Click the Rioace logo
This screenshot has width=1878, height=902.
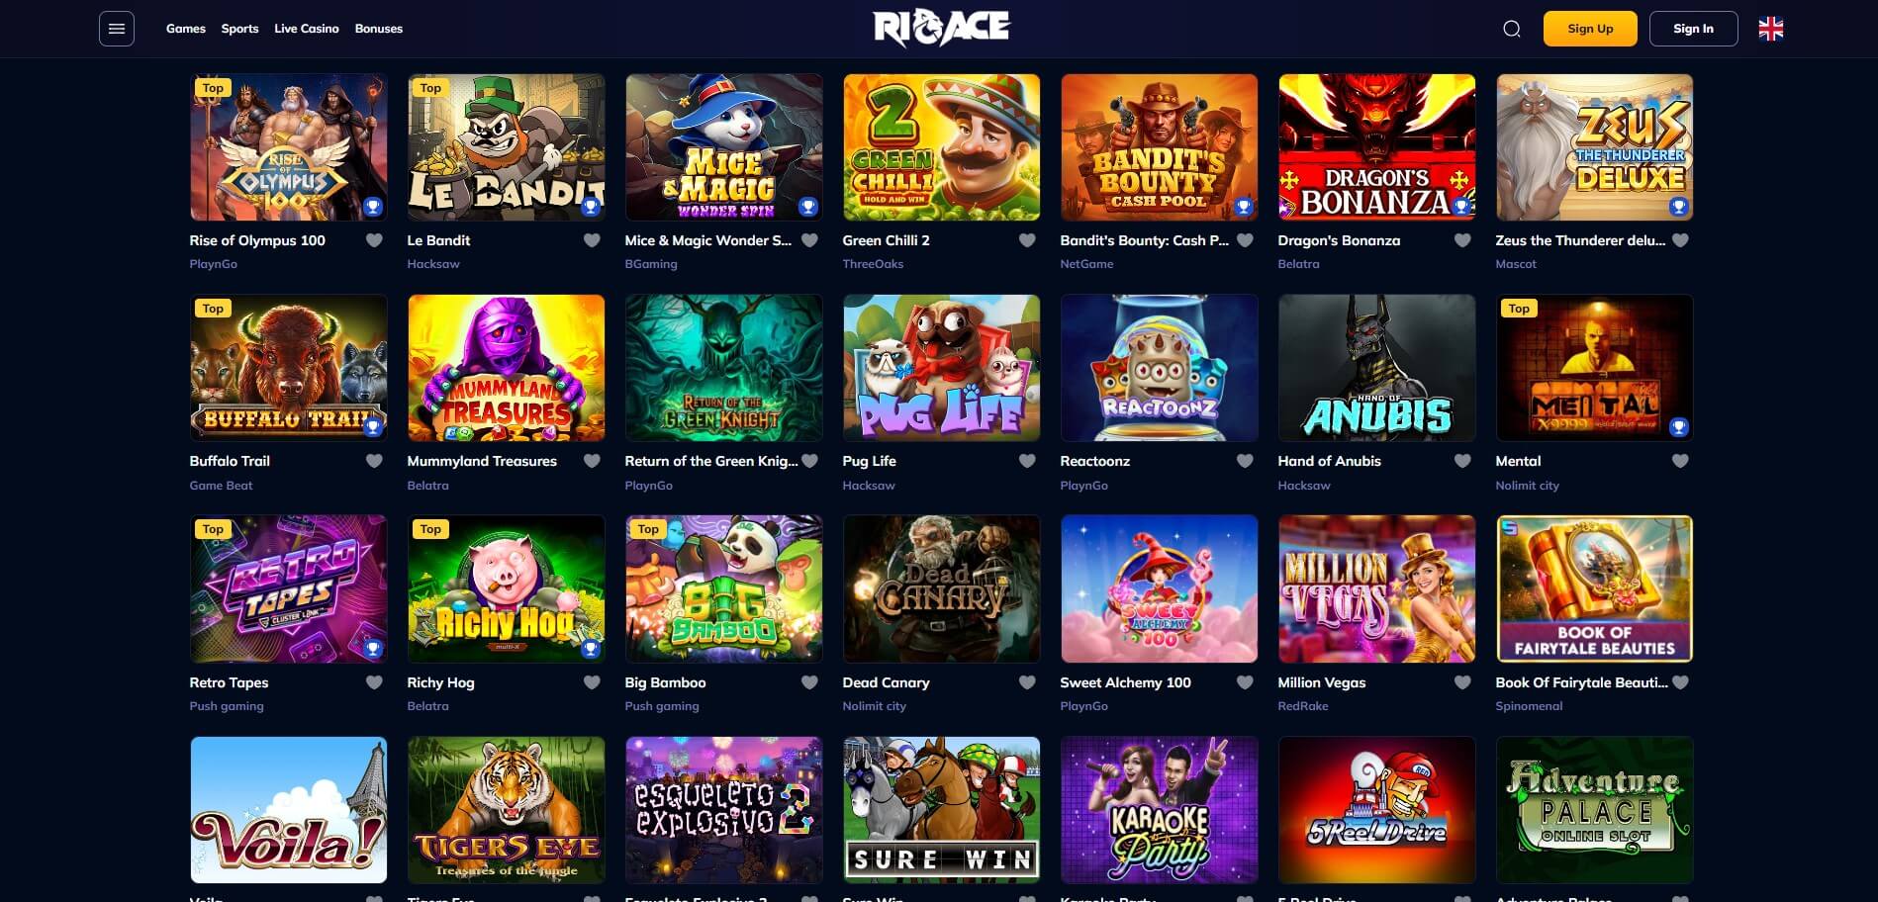pos(941,29)
